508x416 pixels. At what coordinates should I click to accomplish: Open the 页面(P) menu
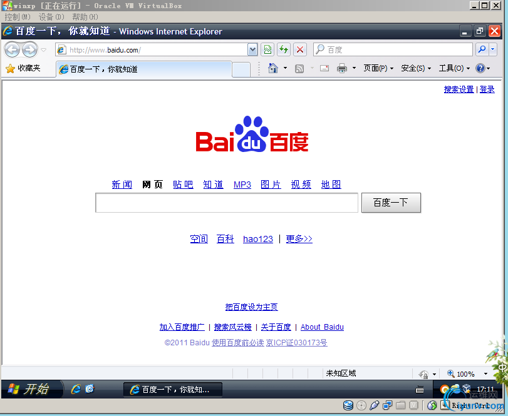click(378, 68)
